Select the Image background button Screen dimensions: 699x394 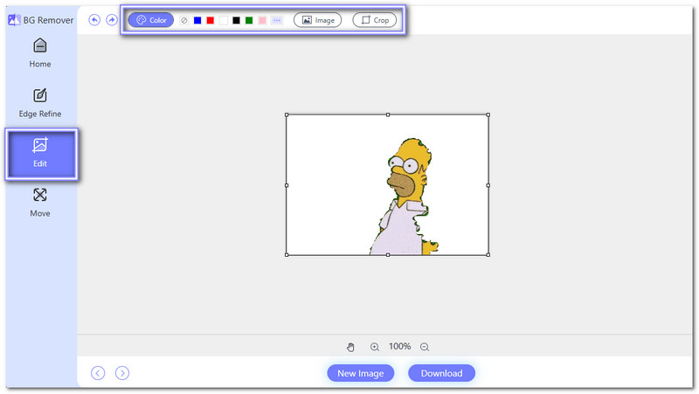(318, 20)
